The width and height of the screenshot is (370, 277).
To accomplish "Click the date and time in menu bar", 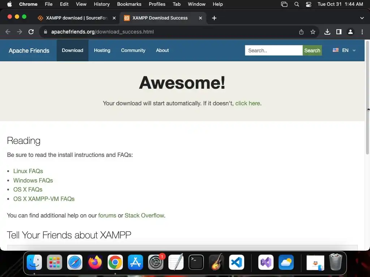I will [x=340, y=4].
